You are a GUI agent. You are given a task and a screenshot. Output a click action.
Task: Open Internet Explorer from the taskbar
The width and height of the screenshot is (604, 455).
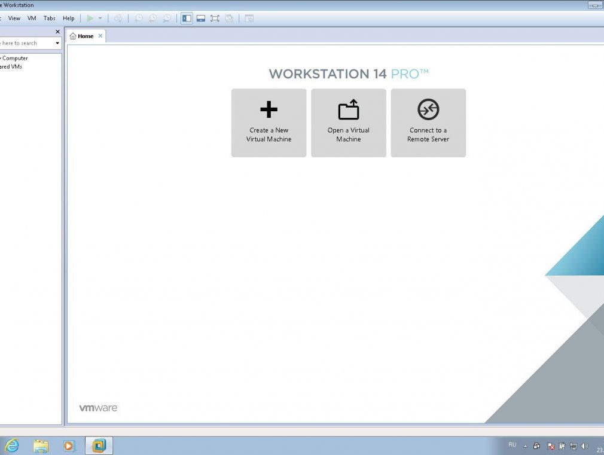coord(12,446)
